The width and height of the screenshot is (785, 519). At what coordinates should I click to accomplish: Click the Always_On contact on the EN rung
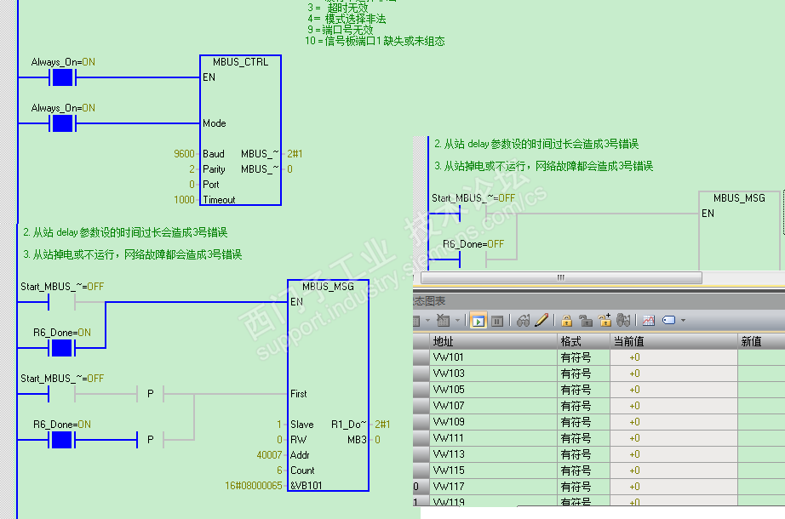click(62, 77)
